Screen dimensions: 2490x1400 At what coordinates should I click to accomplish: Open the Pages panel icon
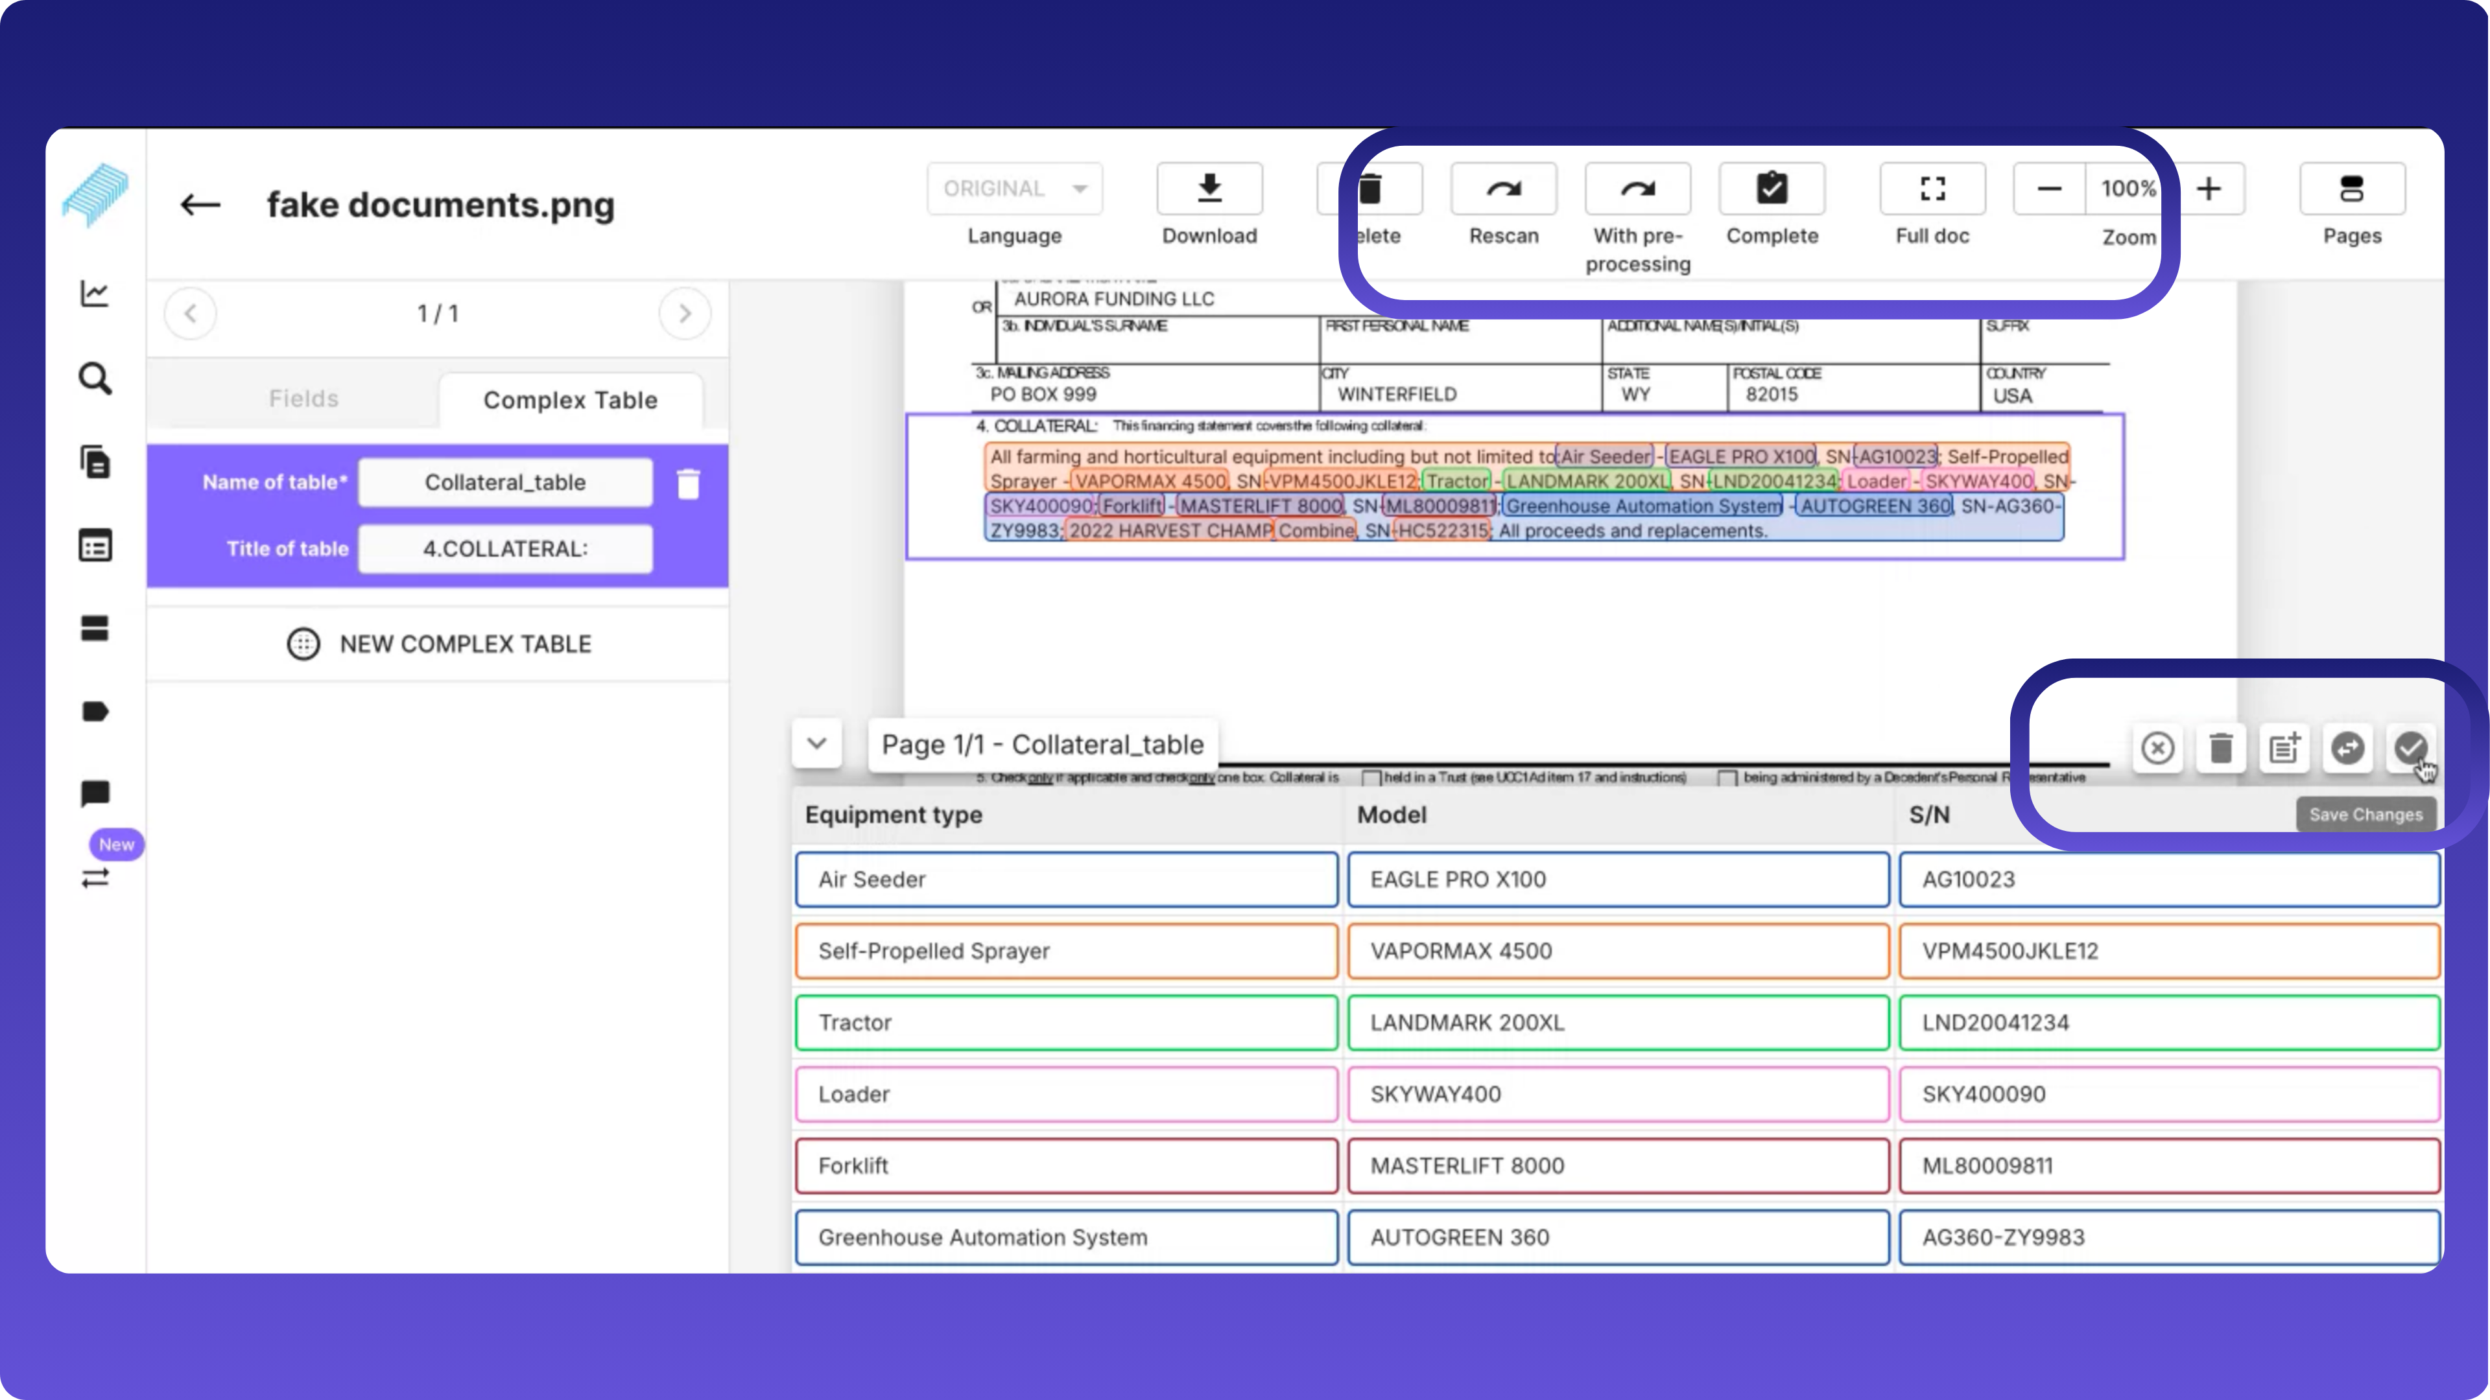click(x=2351, y=189)
